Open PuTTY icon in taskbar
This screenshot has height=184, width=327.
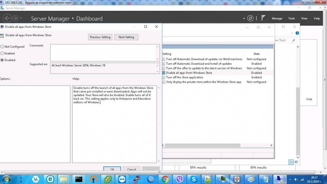click(137, 179)
